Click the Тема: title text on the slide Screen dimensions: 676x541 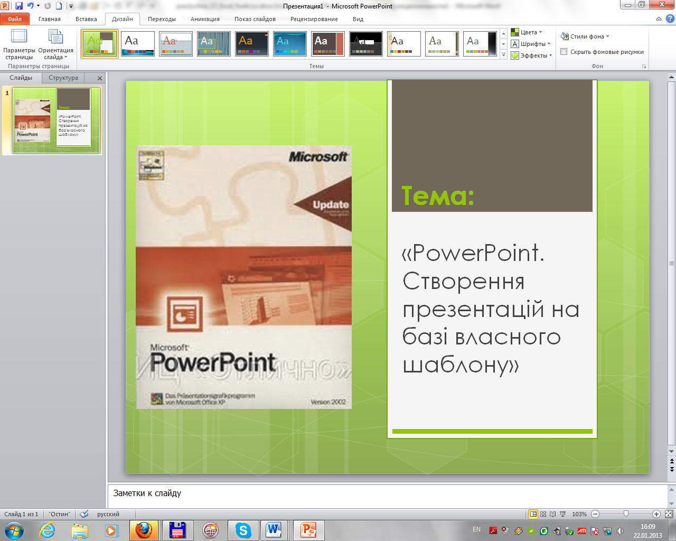coord(437,195)
